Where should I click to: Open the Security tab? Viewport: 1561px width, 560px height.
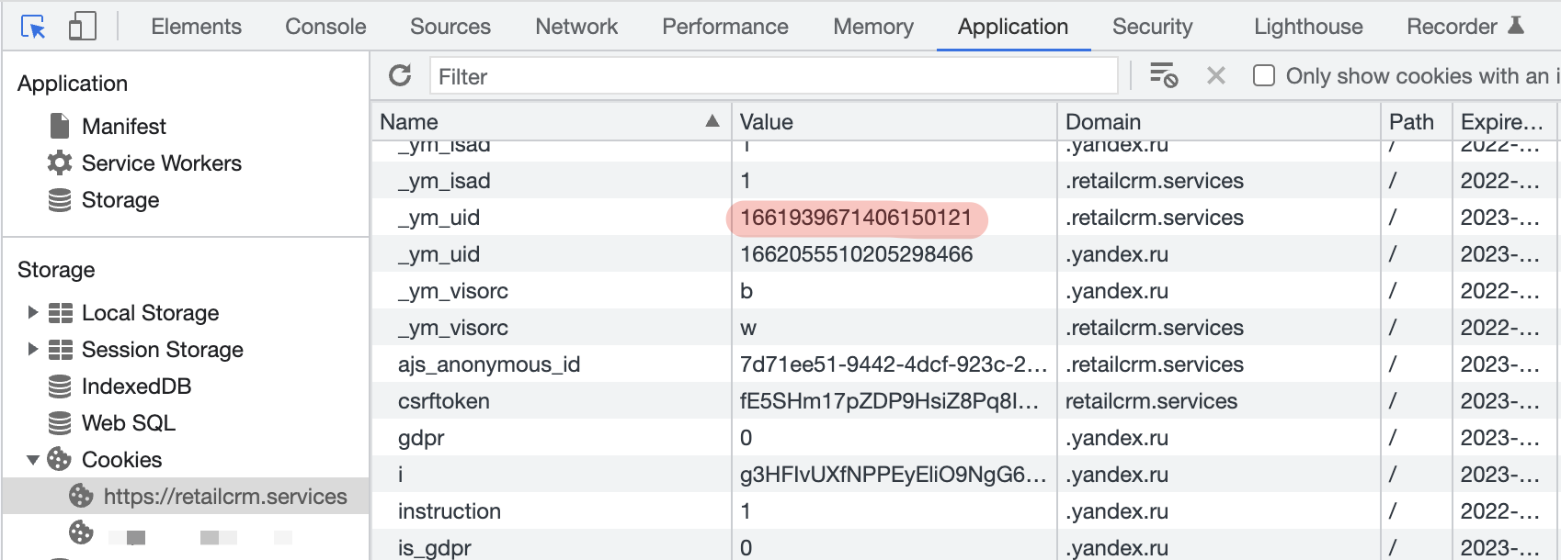pos(1152,27)
